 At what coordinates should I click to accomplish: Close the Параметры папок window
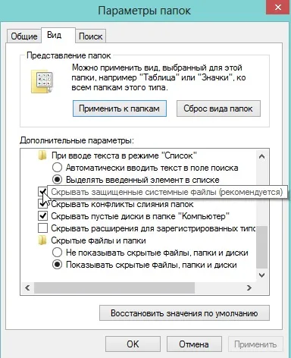coord(278,7)
